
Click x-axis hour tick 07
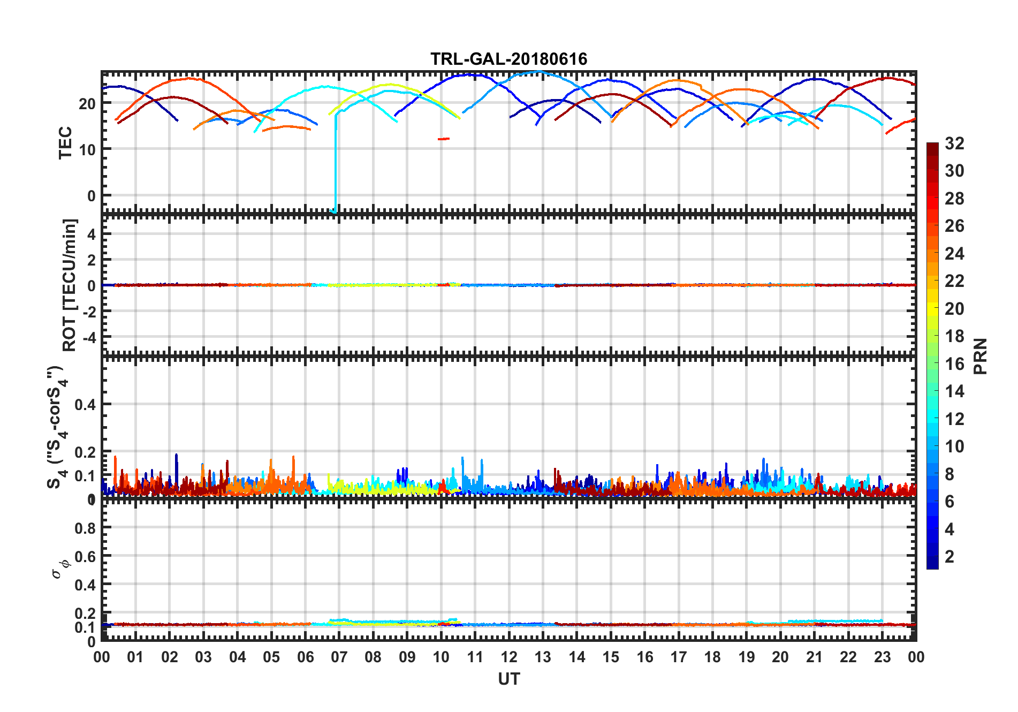click(x=339, y=657)
